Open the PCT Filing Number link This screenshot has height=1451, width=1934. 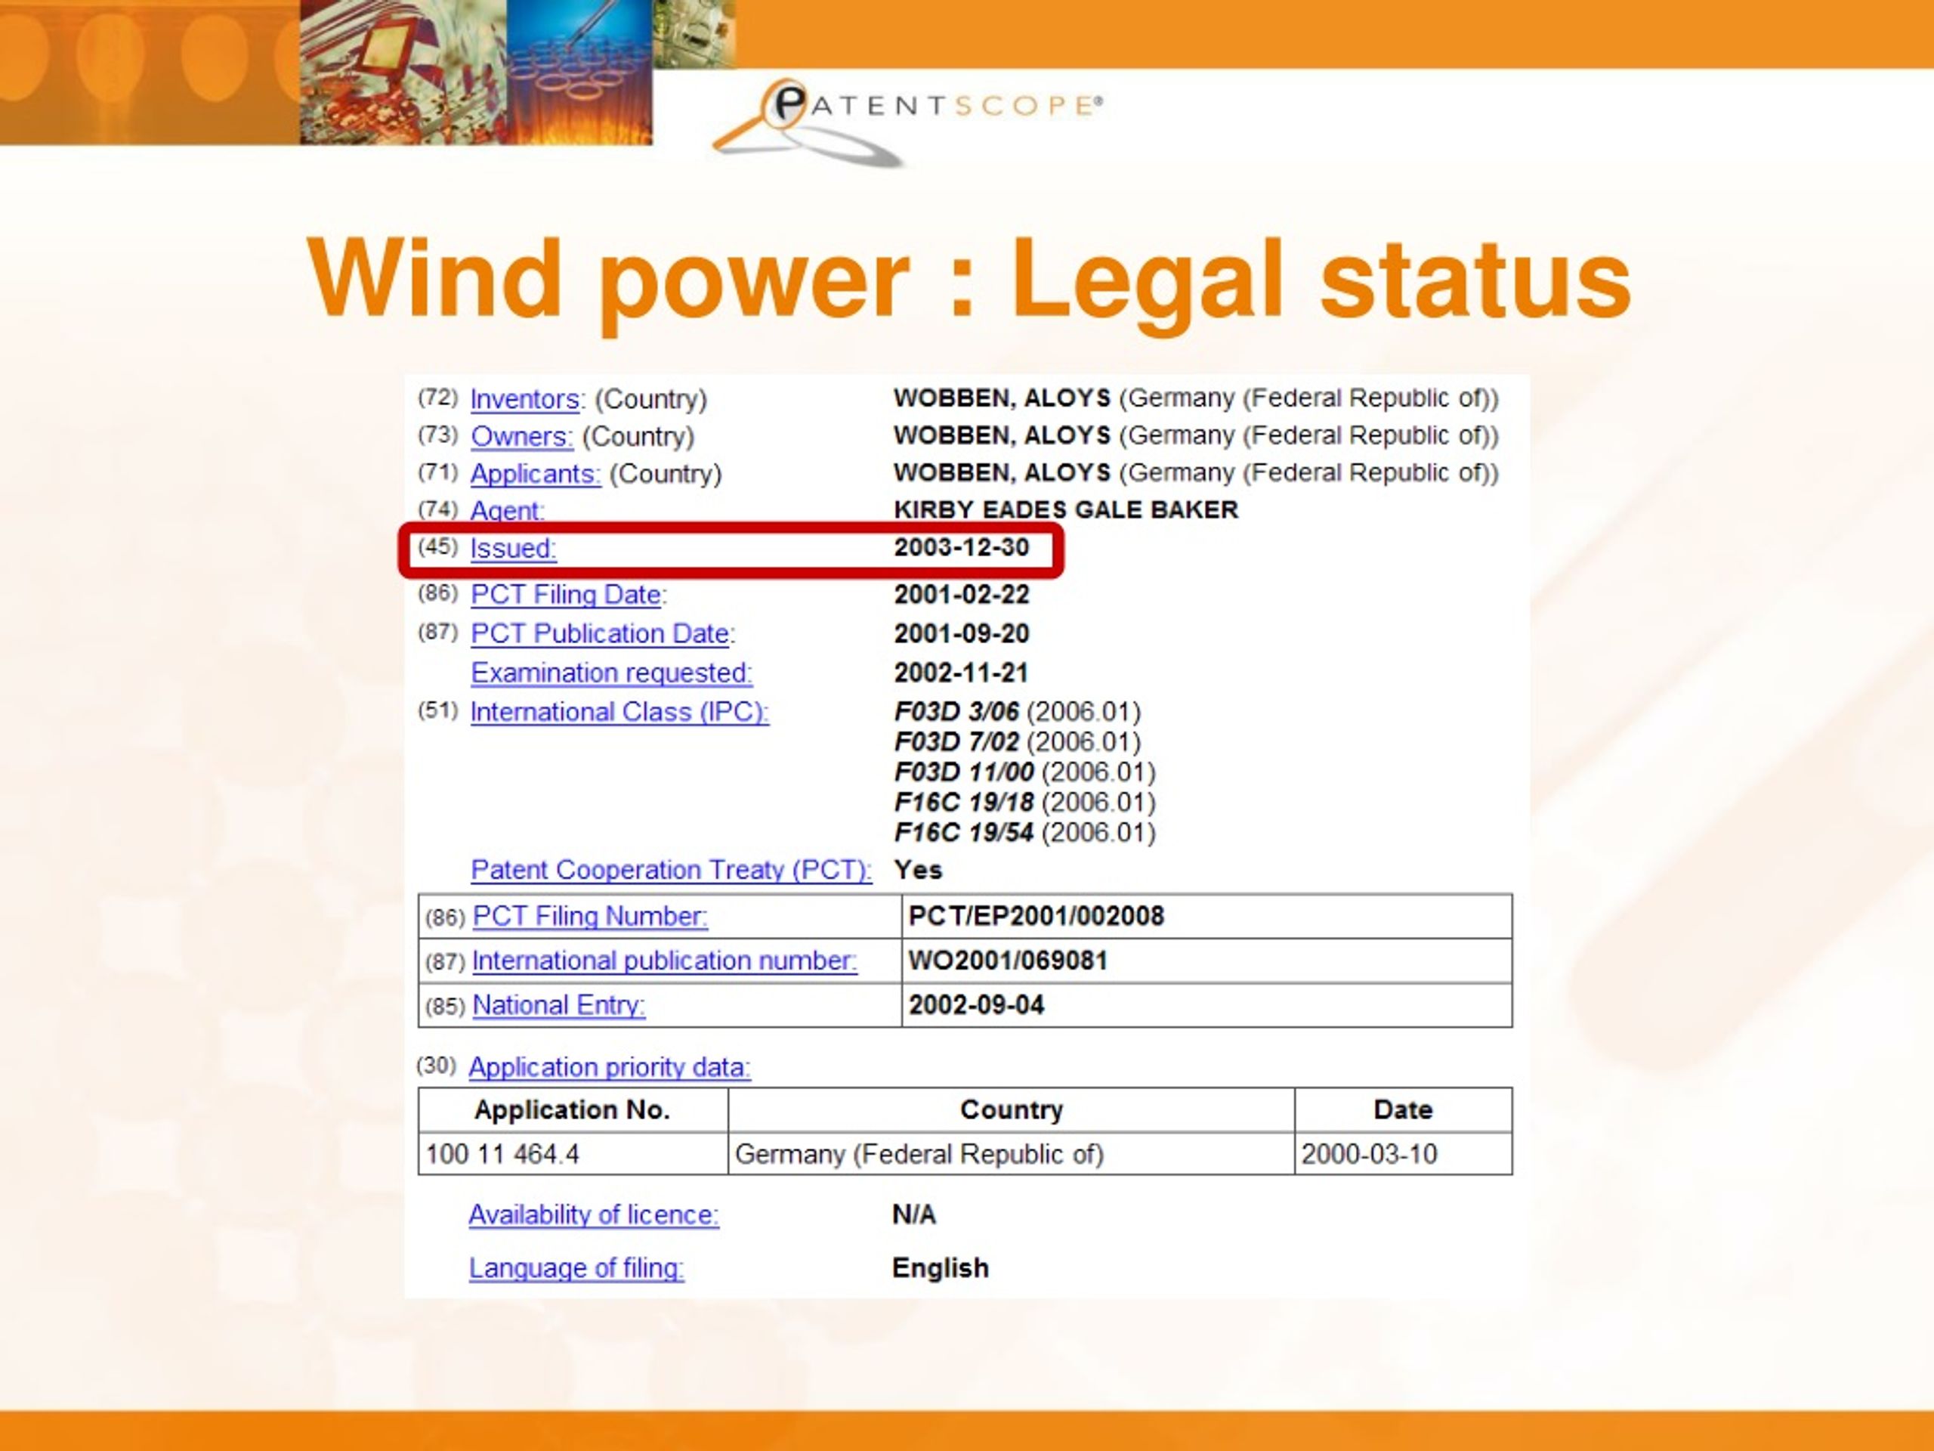pyautogui.click(x=590, y=917)
